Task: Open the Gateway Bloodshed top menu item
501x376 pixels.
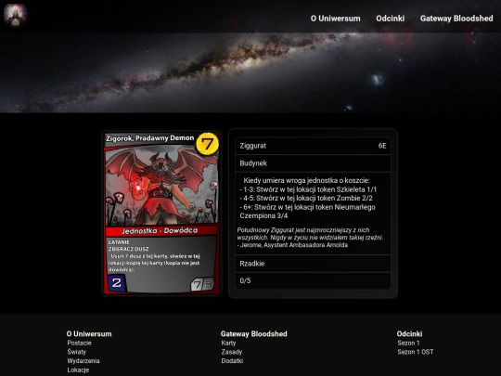Action: click(456, 19)
